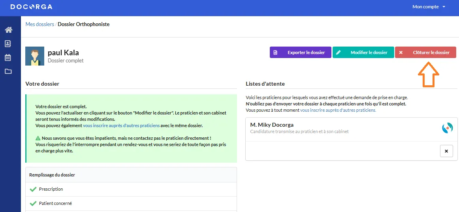This screenshot has width=459, height=212.
Task: Go to the home icon in sidebar
Action: click(x=8, y=30)
